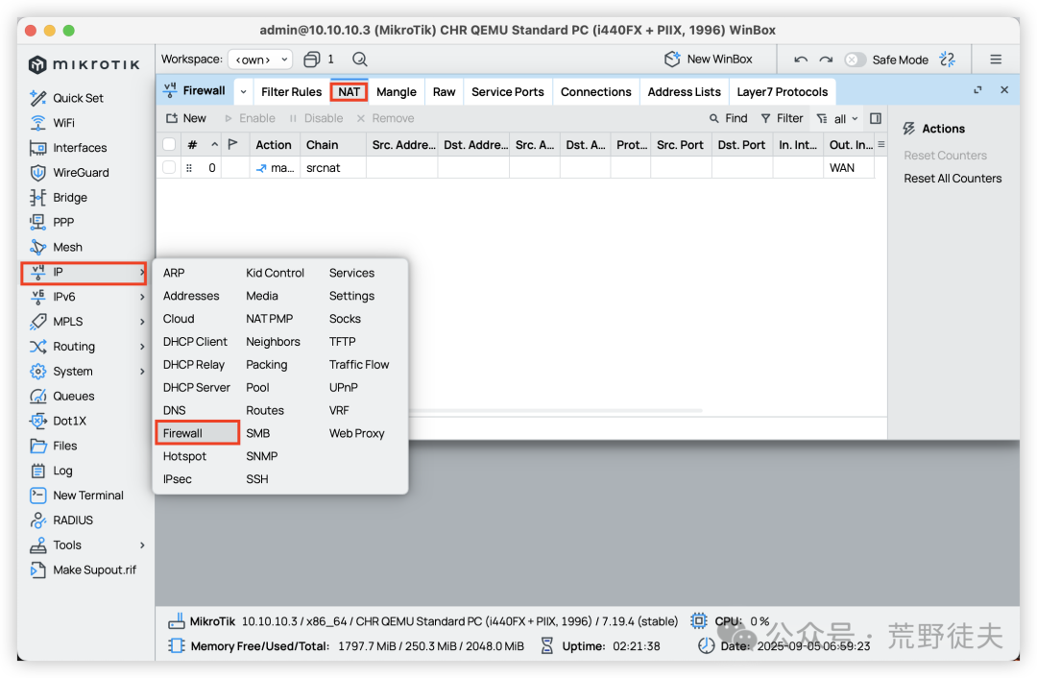Image resolution: width=1037 pixels, height=678 pixels.
Task: Expand the System submenu
Action: click(87, 371)
